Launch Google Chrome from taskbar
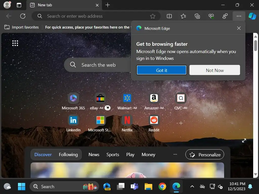Viewport: 259px width, 194px height. (162, 187)
